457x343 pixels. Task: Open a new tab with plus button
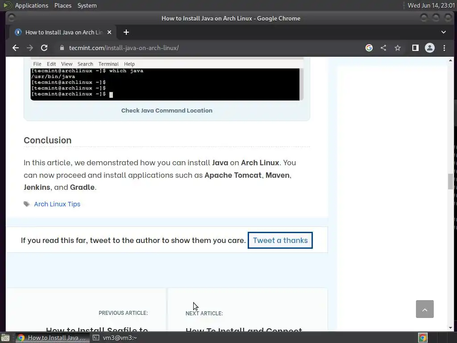(x=126, y=32)
